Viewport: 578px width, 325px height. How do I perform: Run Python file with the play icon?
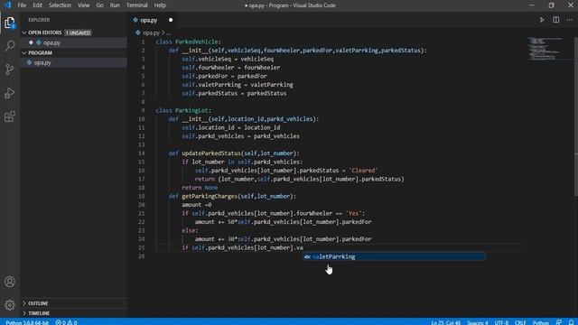(542, 20)
